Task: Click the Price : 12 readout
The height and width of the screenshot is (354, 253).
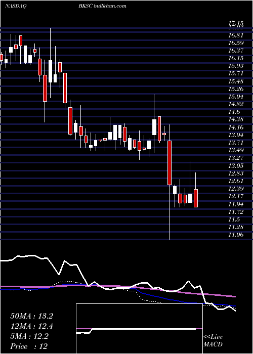Action: click(x=29, y=346)
